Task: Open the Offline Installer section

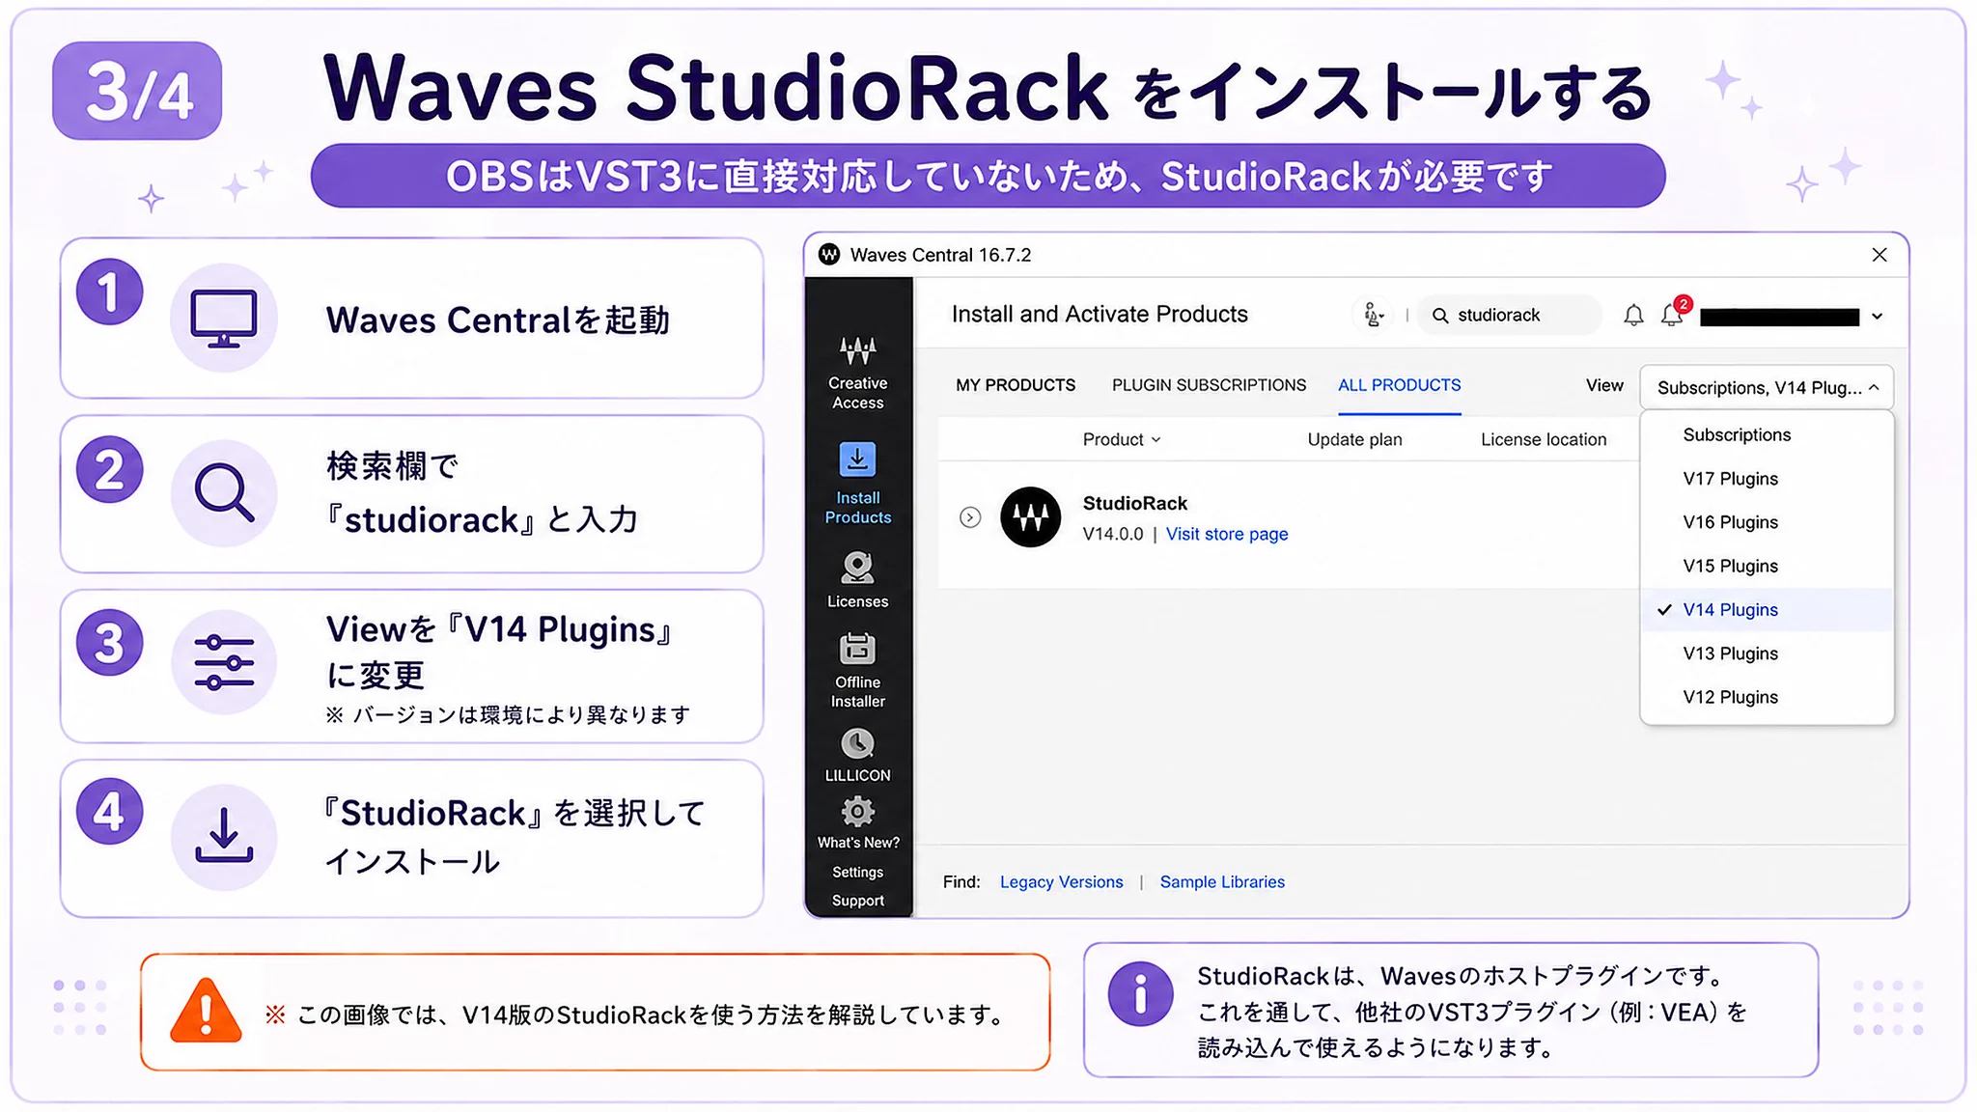Action: click(x=857, y=670)
